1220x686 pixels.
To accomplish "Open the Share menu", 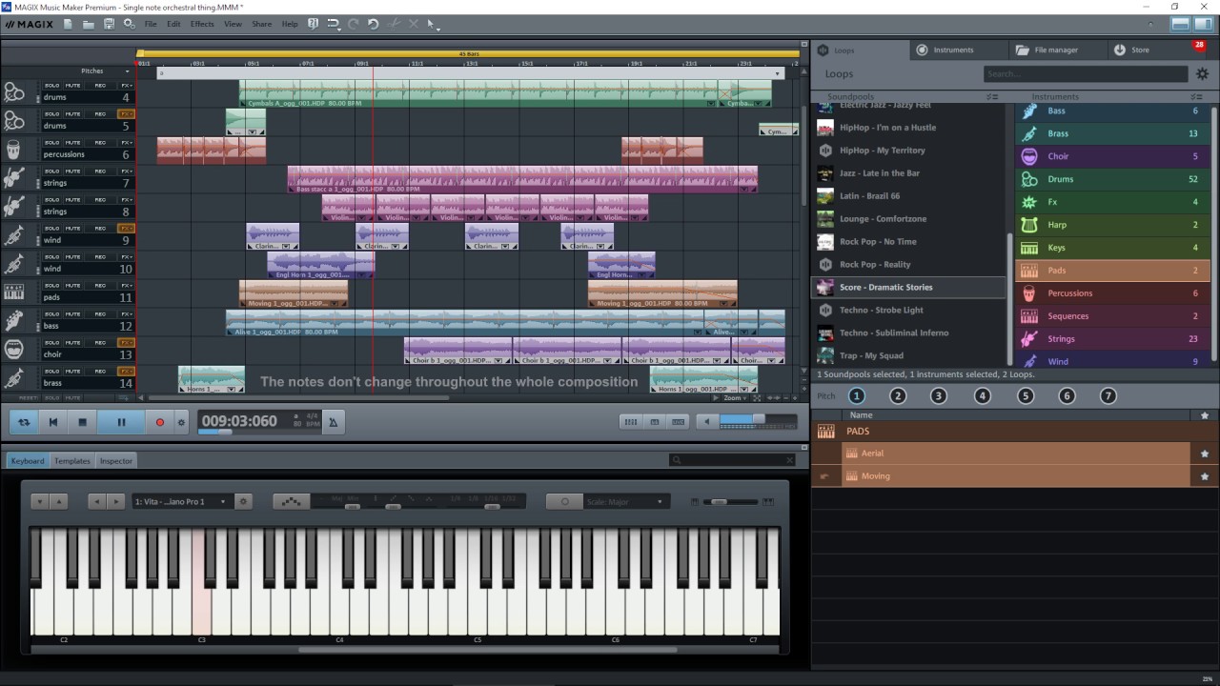I will [261, 24].
